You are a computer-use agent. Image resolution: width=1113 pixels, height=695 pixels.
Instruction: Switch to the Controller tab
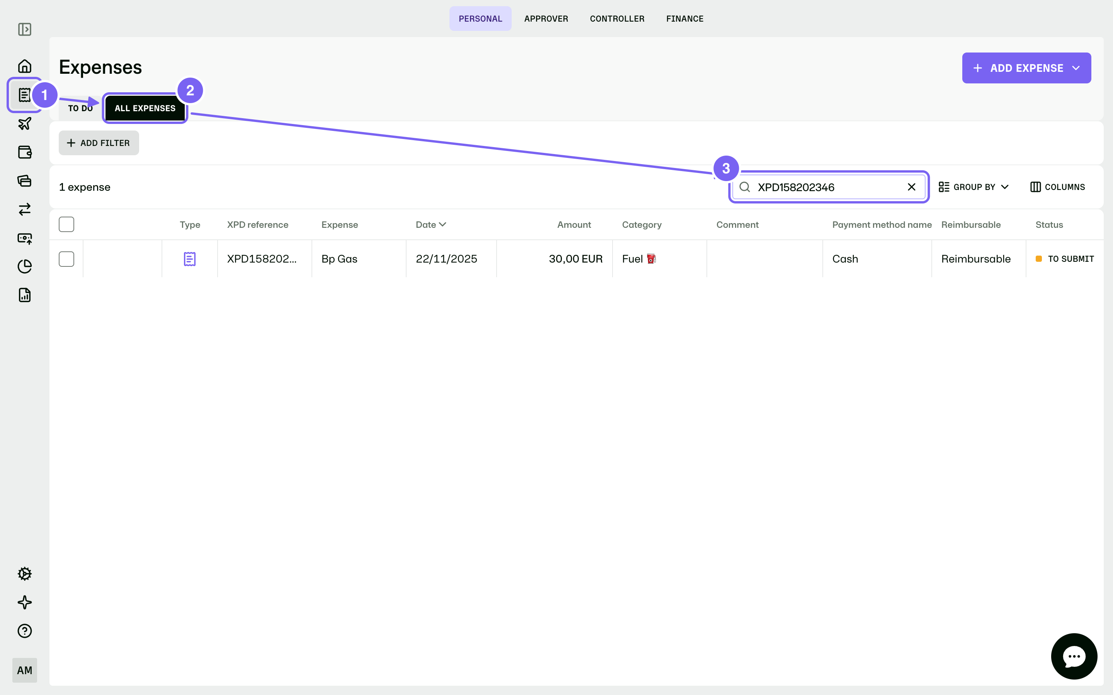click(617, 19)
